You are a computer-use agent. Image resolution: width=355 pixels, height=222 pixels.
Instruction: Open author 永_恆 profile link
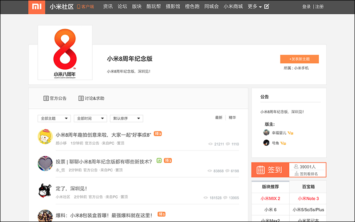60,170
